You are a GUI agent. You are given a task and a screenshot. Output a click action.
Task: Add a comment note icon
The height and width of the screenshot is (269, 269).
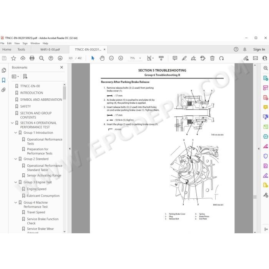pos(175,58)
